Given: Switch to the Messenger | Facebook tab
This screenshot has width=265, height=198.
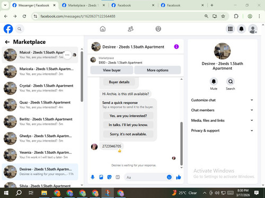Looking at the screenshot, I should 34,5.
